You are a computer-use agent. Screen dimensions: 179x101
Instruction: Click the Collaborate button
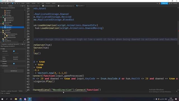pos(164,3)
